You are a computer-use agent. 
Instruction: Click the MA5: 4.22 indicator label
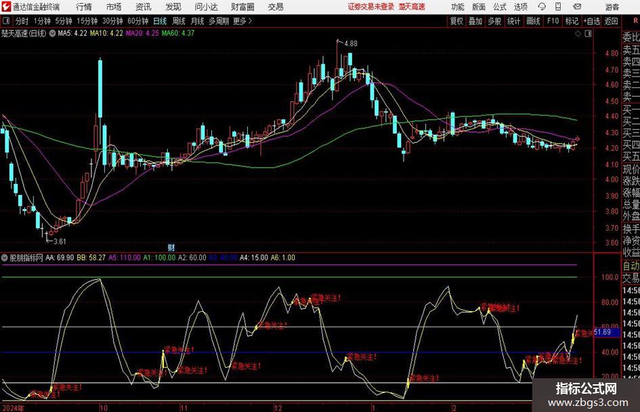72,33
